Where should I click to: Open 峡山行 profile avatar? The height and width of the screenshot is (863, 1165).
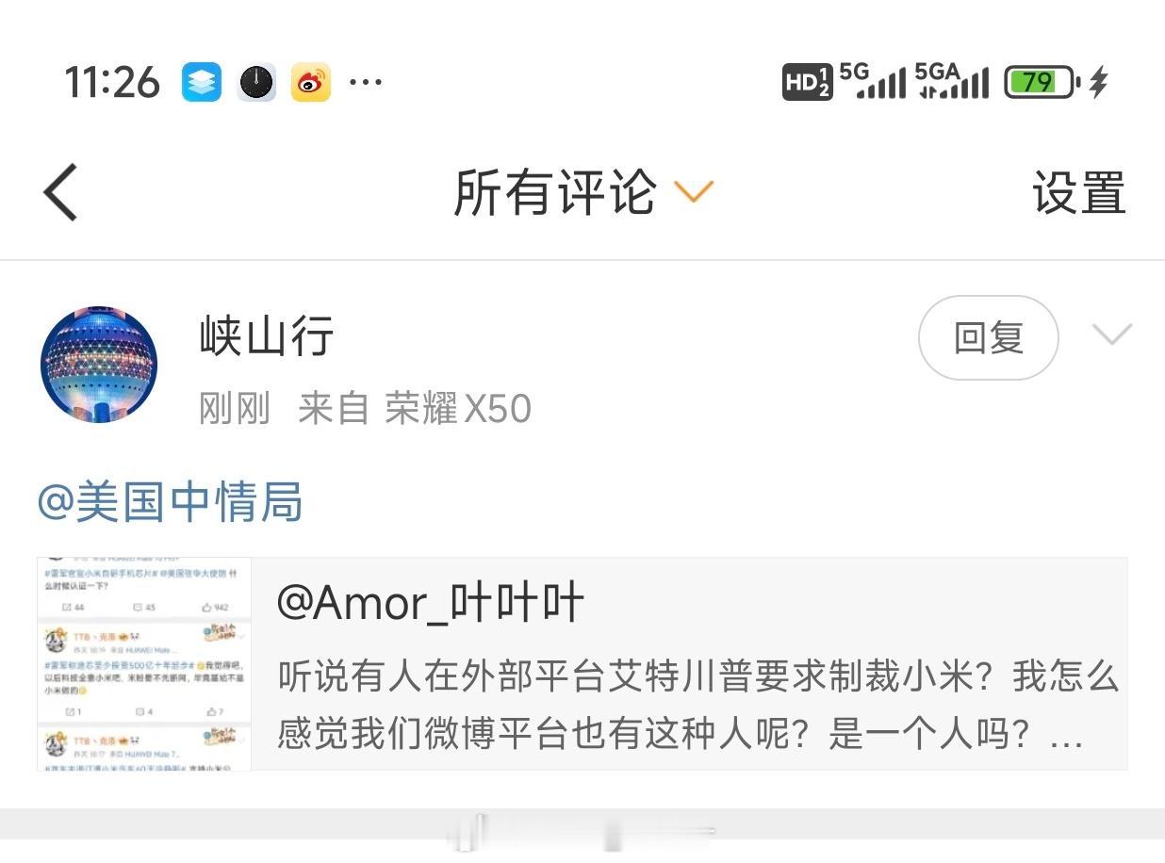[99, 365]
